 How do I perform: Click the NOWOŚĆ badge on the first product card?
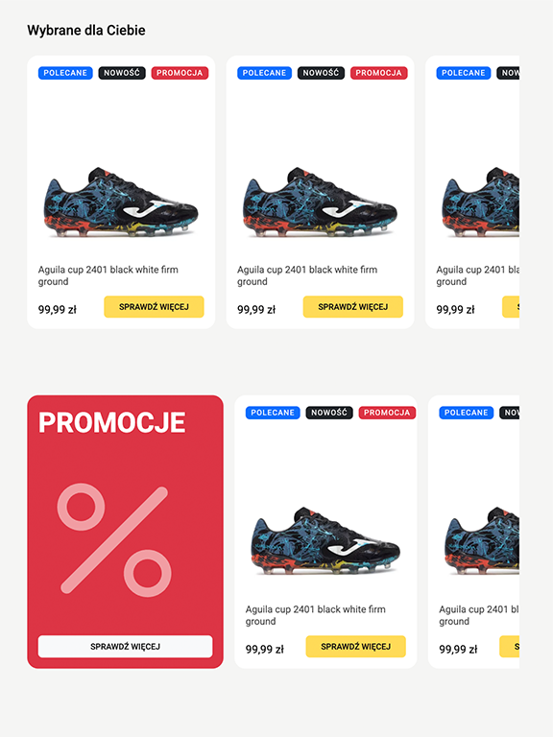(122, 73)
